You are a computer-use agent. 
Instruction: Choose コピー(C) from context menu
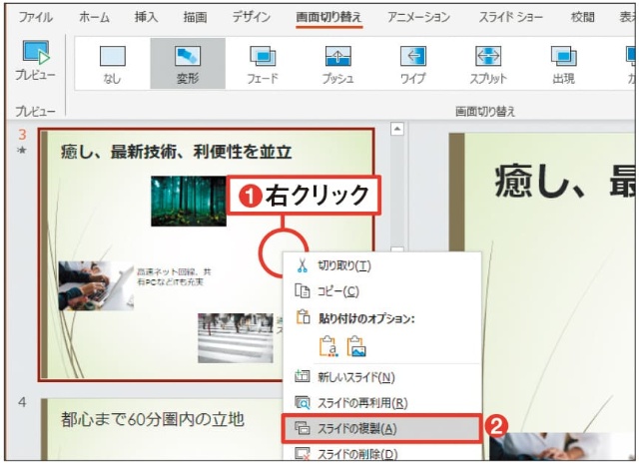381,291
